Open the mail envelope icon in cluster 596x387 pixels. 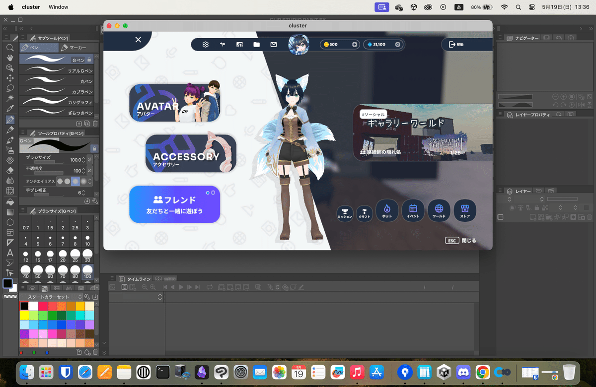[274, 45]
